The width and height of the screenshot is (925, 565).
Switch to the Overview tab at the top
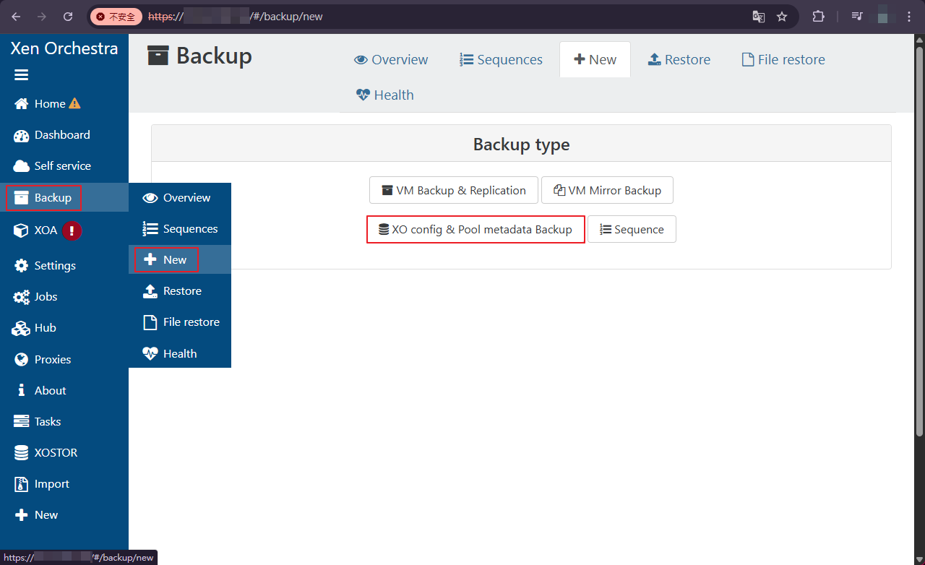point(391,60)
